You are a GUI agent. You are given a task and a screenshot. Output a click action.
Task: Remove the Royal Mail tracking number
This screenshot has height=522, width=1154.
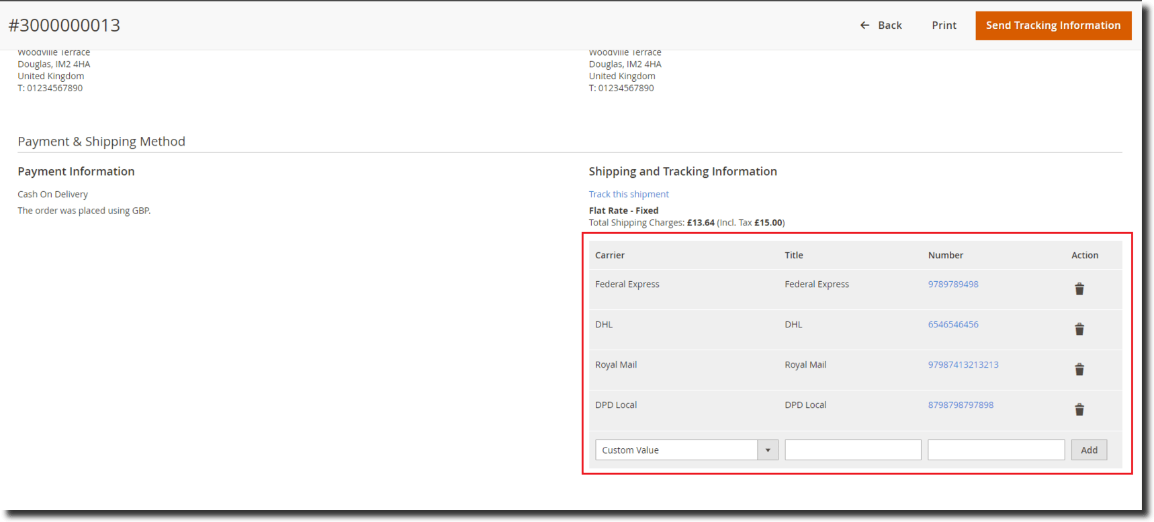[1079, 370]
